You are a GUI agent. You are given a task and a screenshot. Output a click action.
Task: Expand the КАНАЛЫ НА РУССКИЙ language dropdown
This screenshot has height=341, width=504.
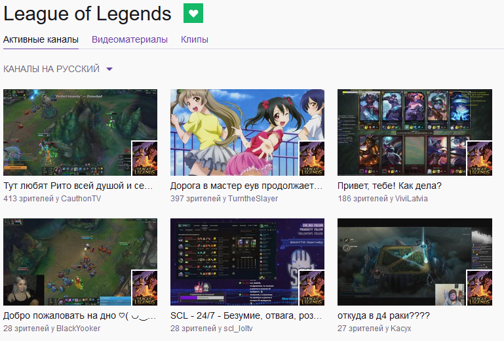[x=58, y=69]
